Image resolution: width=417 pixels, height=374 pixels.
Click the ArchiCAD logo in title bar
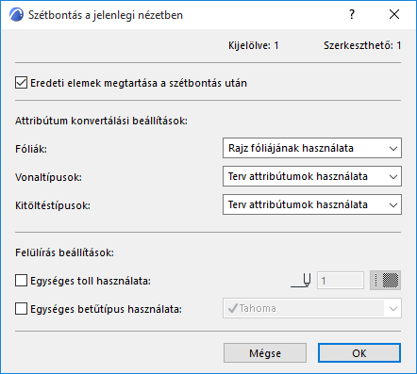point(16,15)
